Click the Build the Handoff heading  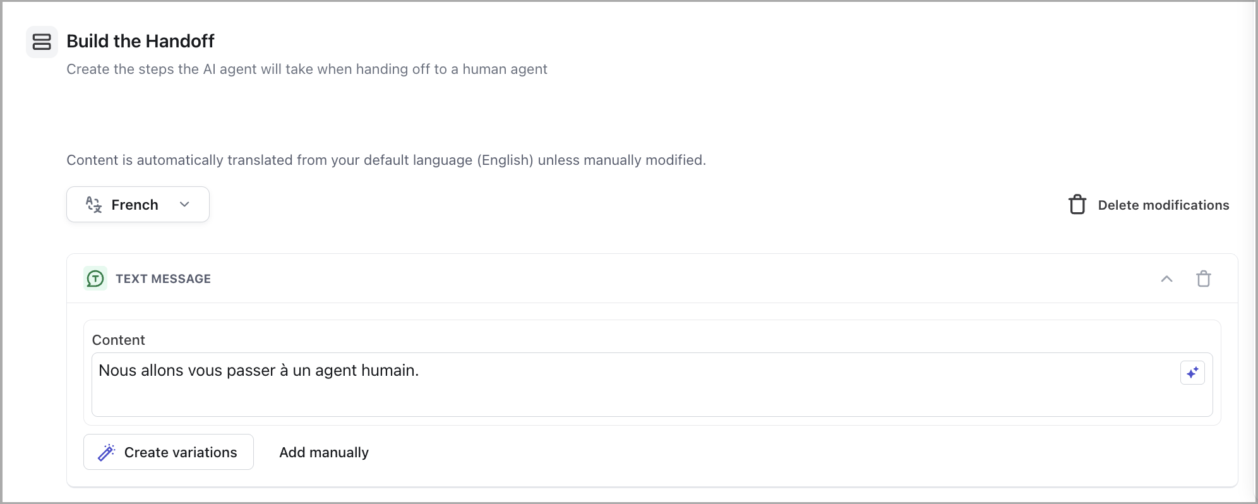(140, 41)
